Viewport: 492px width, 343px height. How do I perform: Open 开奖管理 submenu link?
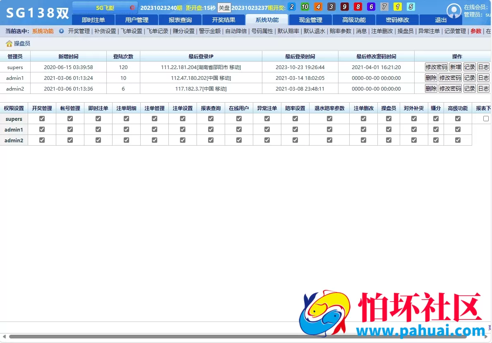click(79, 31)
